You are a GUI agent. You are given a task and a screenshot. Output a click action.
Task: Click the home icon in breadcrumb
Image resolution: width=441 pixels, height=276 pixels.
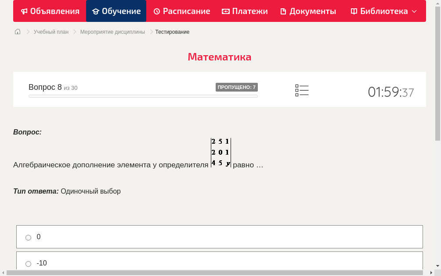coord(18,32)
